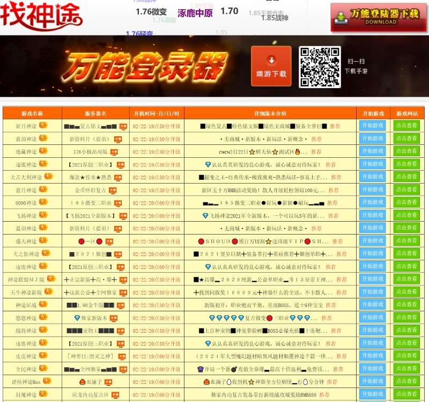Click 开始游戏 for 新月神途 row
This screenshot has height=402, width=429.
[x=373, y=126]
